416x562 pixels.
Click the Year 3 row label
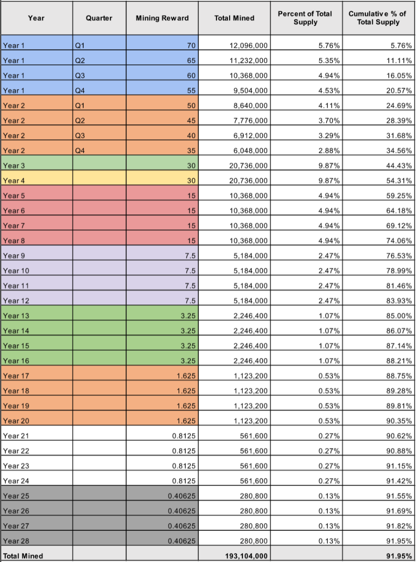tap(37, 163)
